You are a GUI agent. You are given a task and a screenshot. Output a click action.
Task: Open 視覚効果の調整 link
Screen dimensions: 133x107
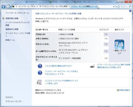(x=12, y=18)
